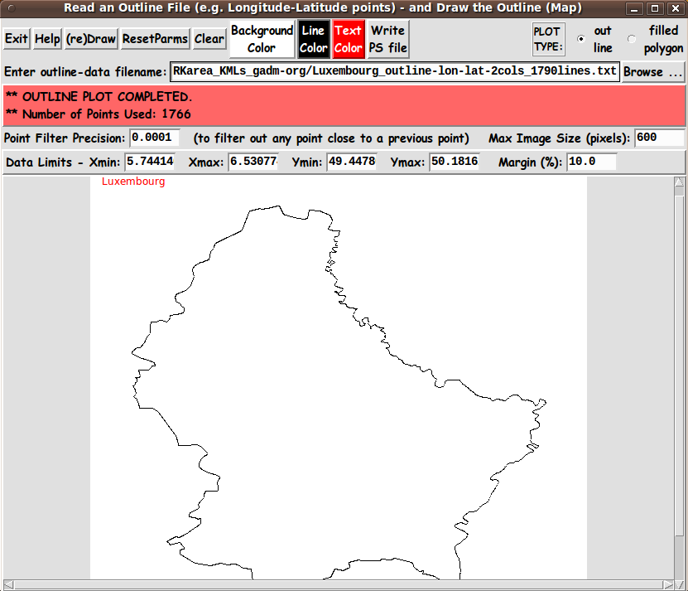Click the horizontal scrollbar left arrow
Viewport: 688px width, 591px height.
8,585
